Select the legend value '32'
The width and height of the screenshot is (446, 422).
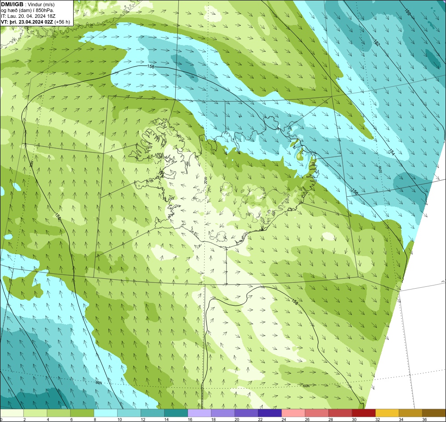378,419
